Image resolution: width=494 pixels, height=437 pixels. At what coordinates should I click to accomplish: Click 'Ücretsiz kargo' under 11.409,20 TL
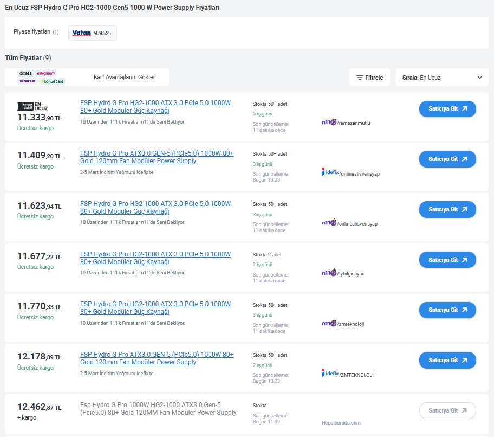point(35,166)
